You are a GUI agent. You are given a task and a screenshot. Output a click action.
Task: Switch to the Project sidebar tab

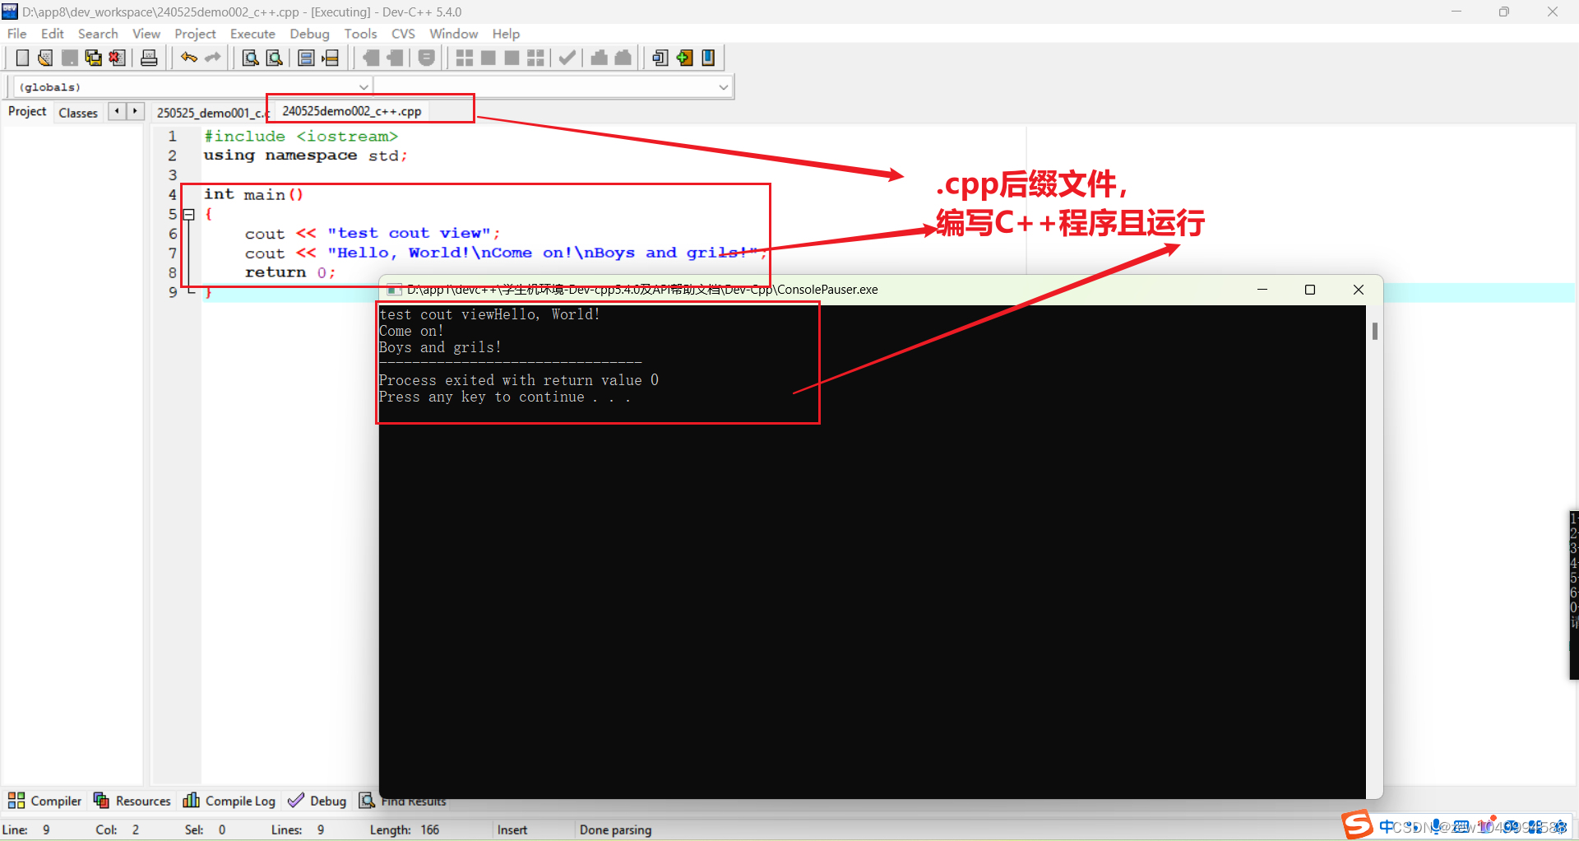pos(27,111)
